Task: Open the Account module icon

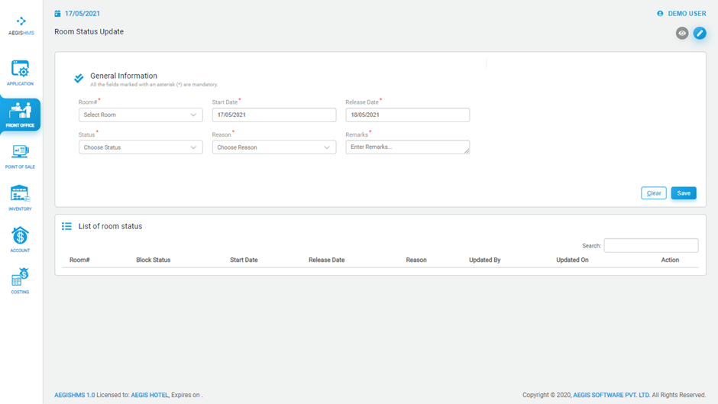Action: point(21,236)
